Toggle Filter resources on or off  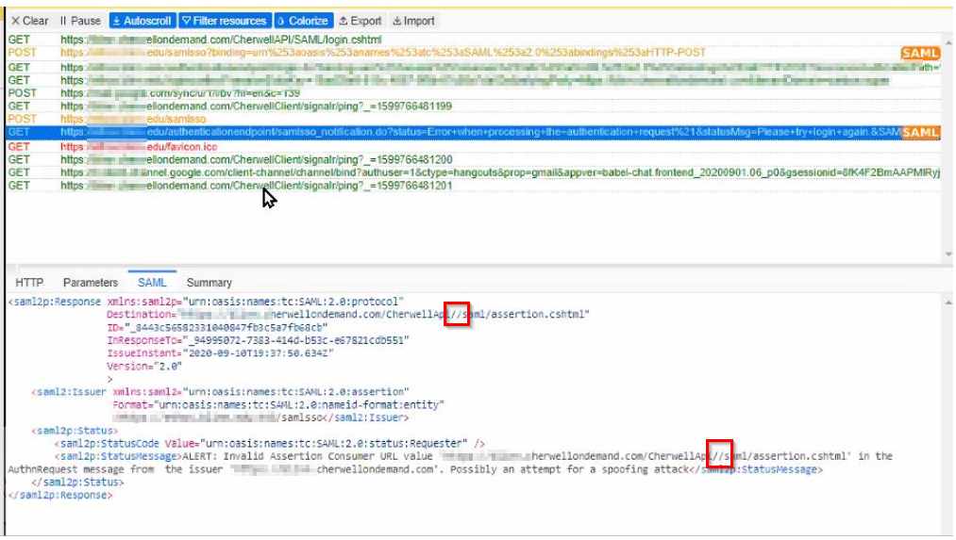coord(225,21)
